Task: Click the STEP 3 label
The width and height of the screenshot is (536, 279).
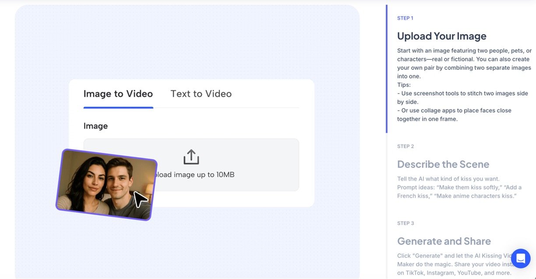Action: tap(406, 223)
